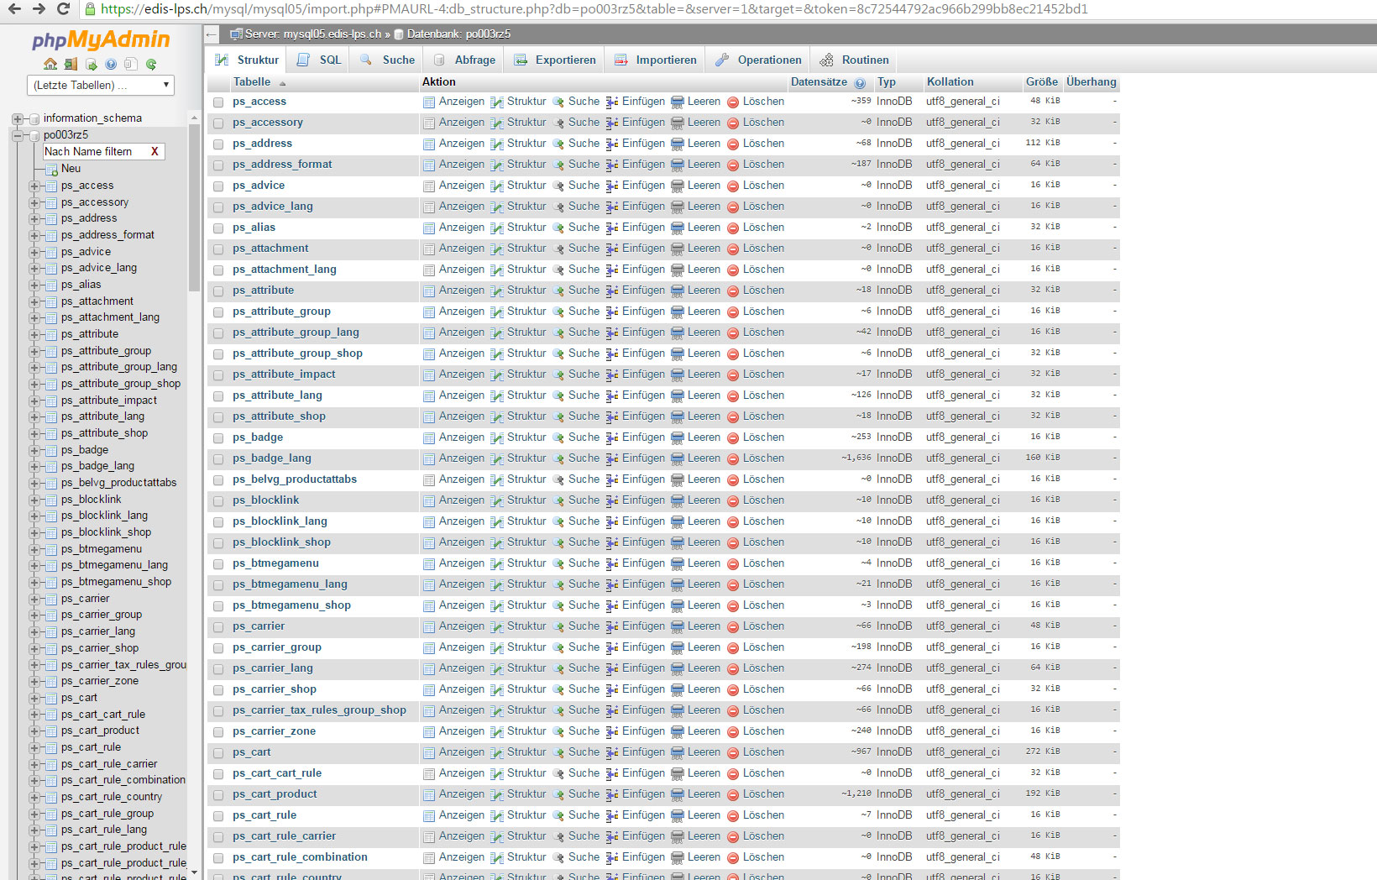Click structure icon for ps_blocklink row
The width and height of the screenshot is (1377, 880).
(x=497, y=500)
